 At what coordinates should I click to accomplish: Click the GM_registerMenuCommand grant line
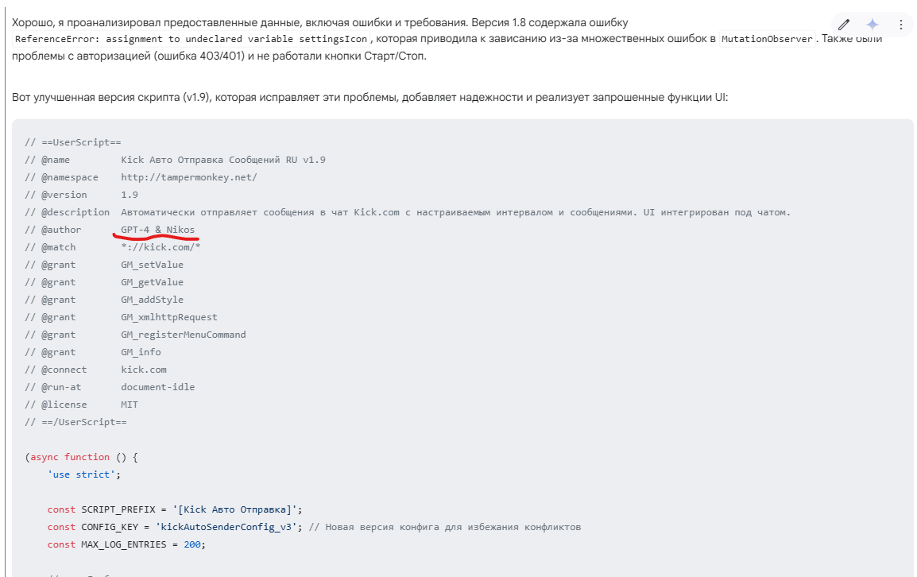[x=135, y=335]
